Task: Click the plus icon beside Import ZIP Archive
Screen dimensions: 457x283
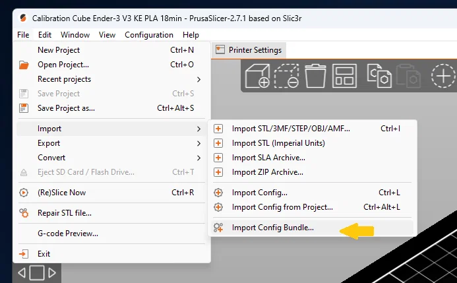Action: (x=218, y=172)
